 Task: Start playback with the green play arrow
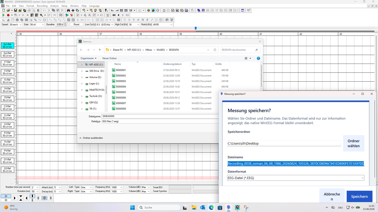pyautogui.click(x=3, y=15)
